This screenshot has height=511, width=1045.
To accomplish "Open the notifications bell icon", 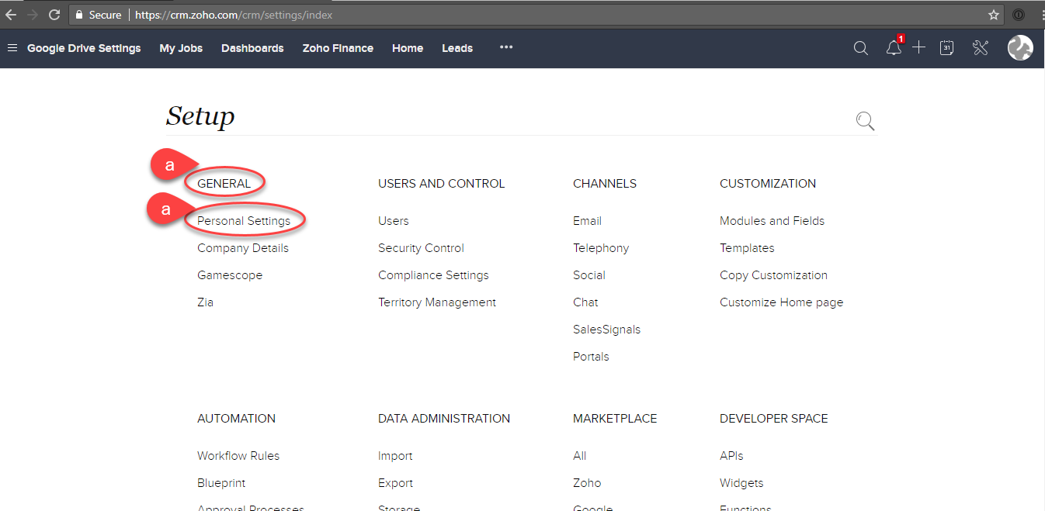I will [894, 47].
